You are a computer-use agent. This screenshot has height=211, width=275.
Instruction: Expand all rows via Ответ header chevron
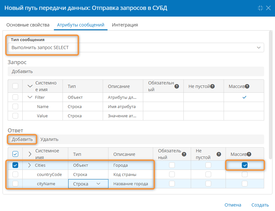[x=30, y=154]
